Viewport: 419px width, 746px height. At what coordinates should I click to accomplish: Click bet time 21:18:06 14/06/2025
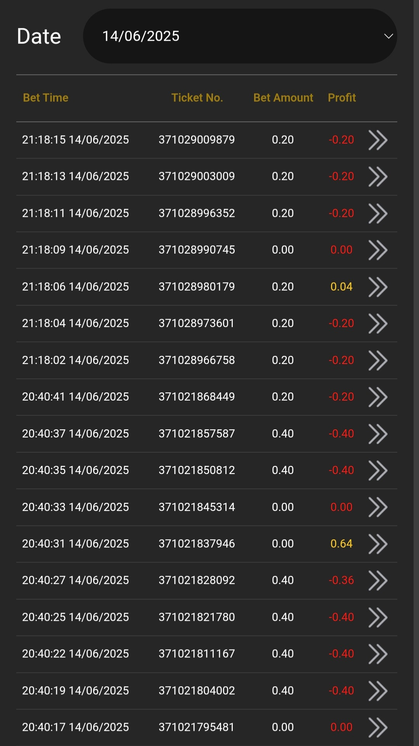click(75, 286)
